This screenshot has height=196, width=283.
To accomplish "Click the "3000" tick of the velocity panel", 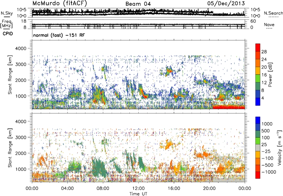I will click(22, 137).
